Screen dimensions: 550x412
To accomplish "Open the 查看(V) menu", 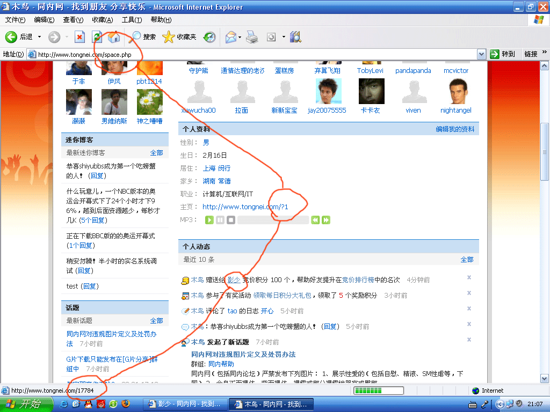I will 73,20.
